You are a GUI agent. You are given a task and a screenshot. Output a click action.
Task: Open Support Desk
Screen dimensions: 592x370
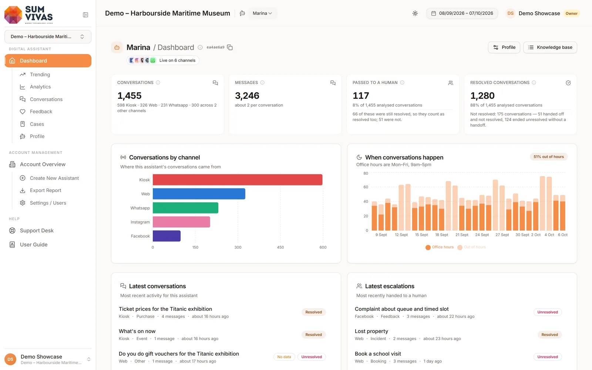click(37, 231)
